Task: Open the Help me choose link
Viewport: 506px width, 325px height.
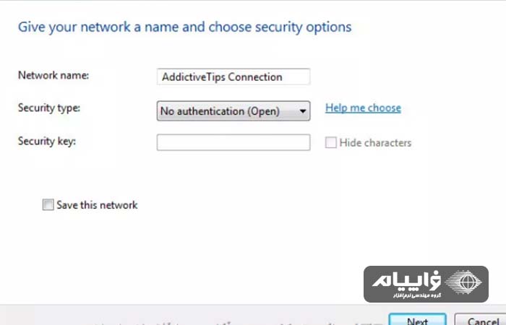Action: 363,108
